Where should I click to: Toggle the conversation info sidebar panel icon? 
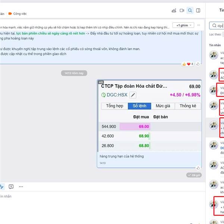tap(198, 10)
